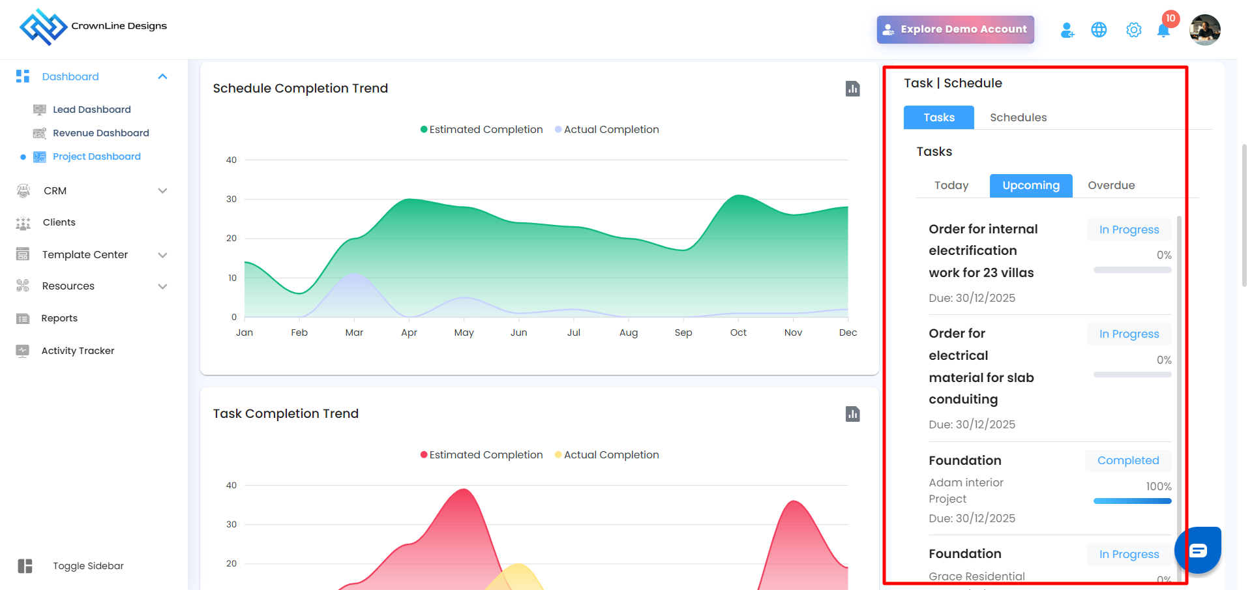Click the Foundation task 100% progress bar

coord(1132,501)
